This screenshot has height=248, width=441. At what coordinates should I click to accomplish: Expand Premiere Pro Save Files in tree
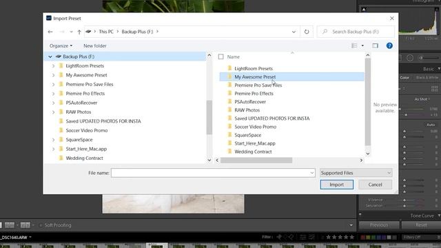pyautogui.click(x=53, y=84)
